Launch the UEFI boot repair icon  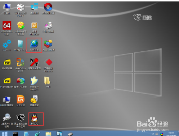coord(7,102)
